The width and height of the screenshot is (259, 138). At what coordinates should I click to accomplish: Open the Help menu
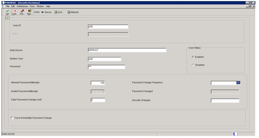(x=48, y=6)
